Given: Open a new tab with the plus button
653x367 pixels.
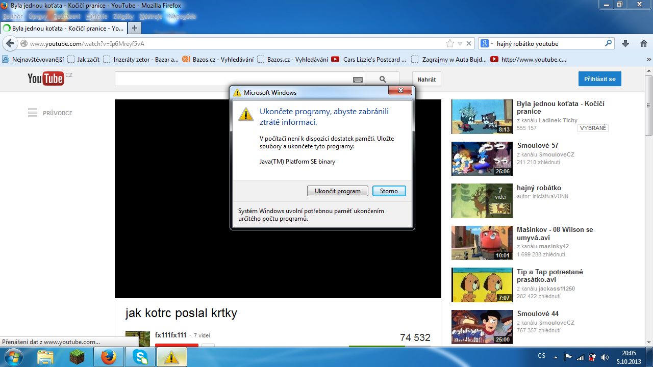Looking at the screenshot, I should coord(135,28).
